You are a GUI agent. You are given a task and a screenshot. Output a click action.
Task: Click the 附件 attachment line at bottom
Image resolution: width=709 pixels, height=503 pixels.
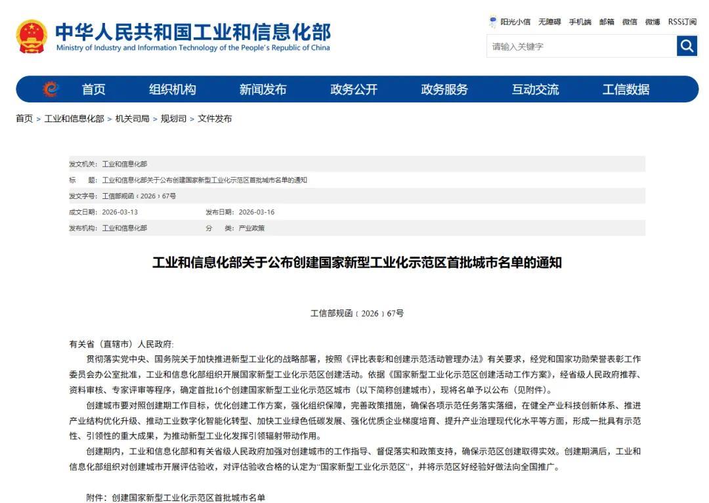[175, 498]
